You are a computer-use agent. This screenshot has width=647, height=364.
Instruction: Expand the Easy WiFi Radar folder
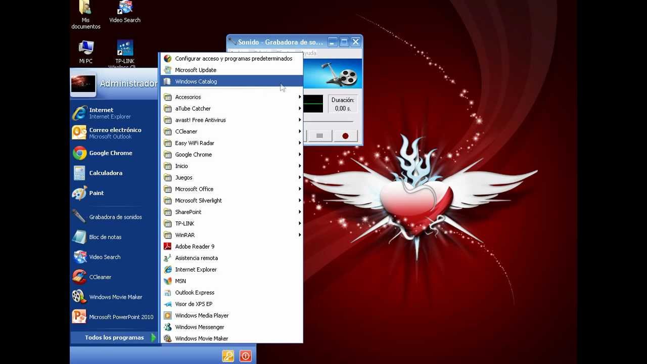(232, 143)
